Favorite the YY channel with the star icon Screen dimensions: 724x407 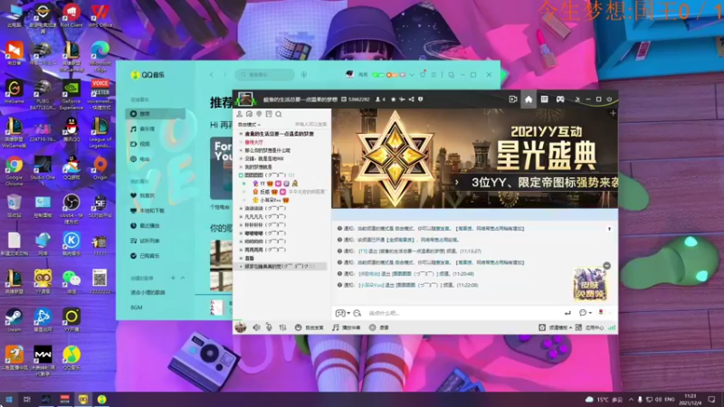click(394, 99)
